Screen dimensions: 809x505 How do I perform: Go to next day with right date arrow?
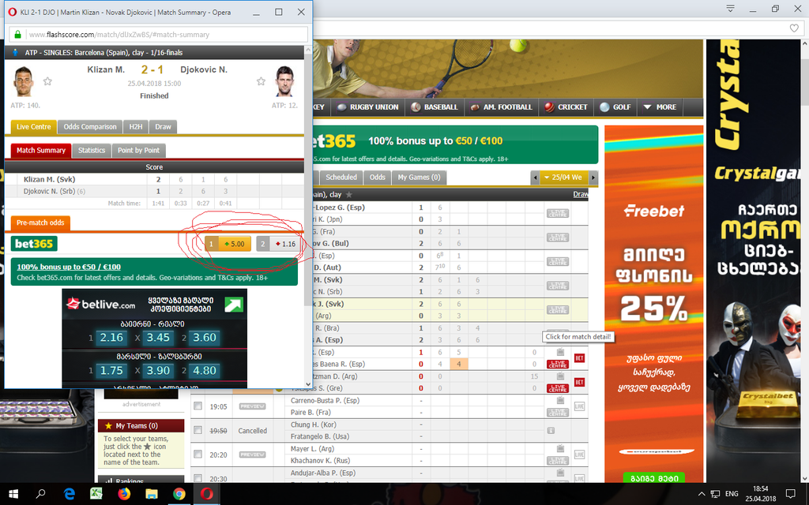pos(593,178)
